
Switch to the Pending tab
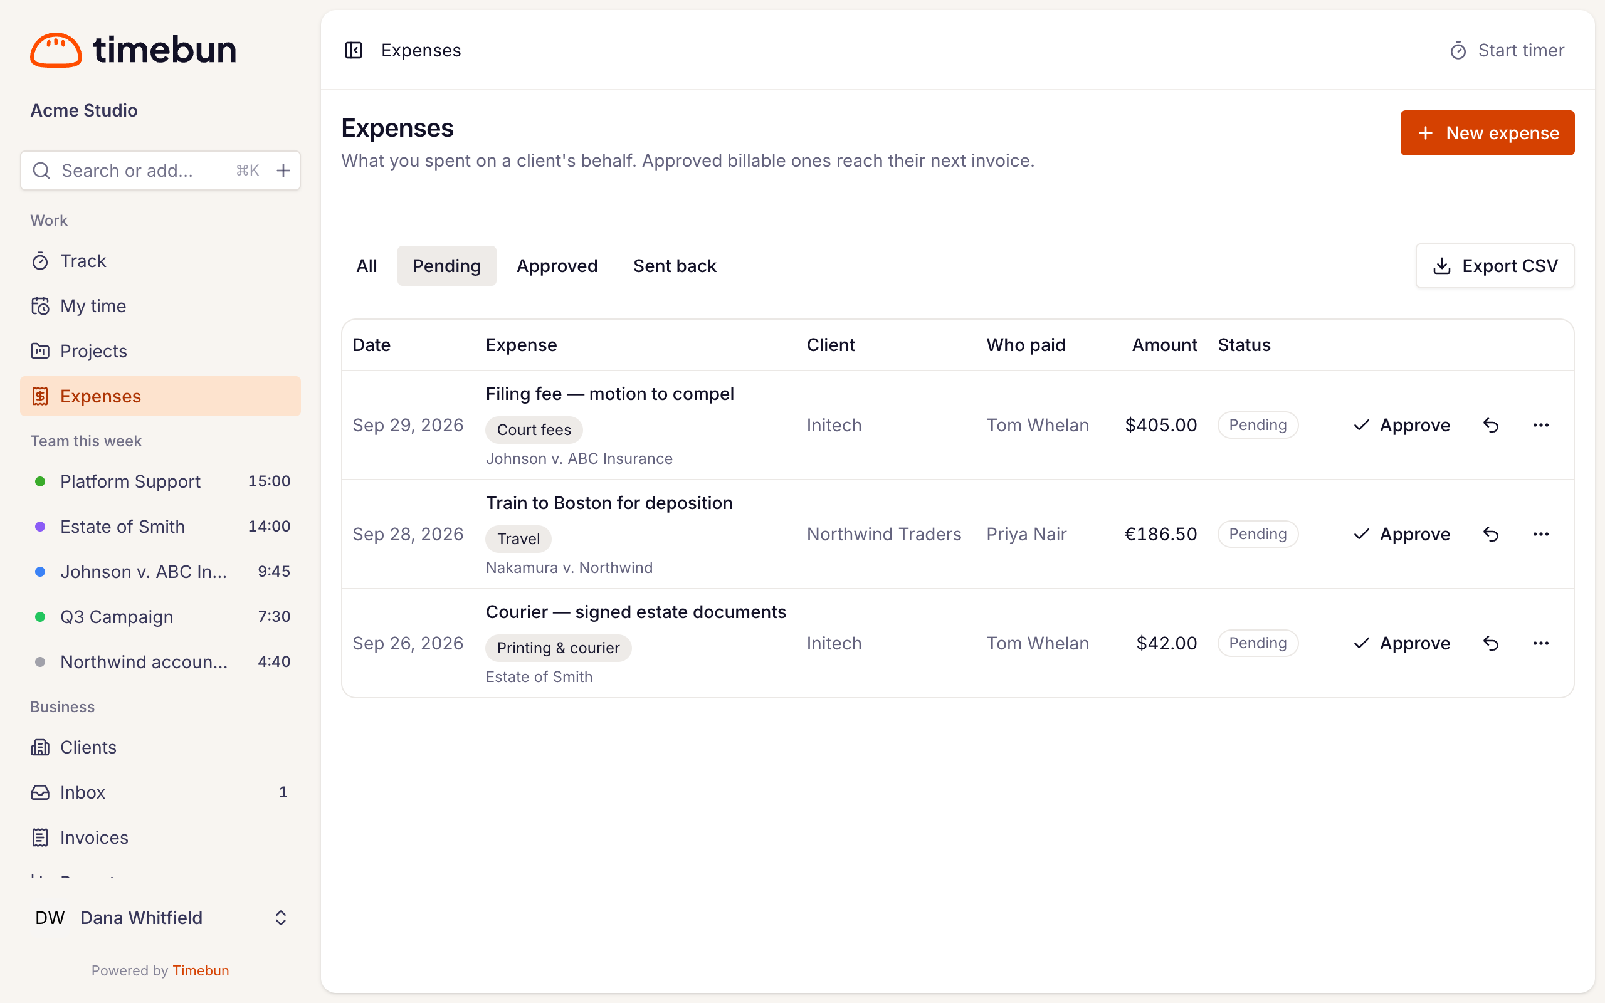tap(446, 266)
